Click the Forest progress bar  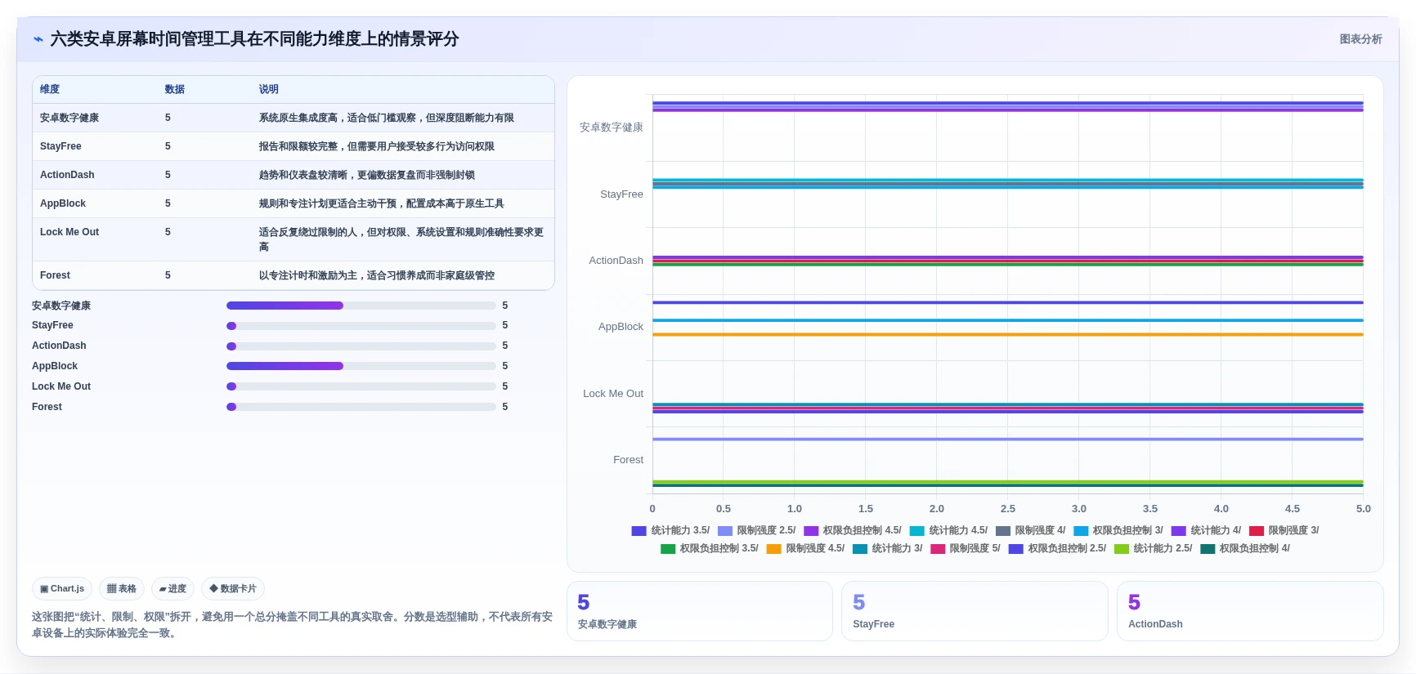(x=361, y=407)
